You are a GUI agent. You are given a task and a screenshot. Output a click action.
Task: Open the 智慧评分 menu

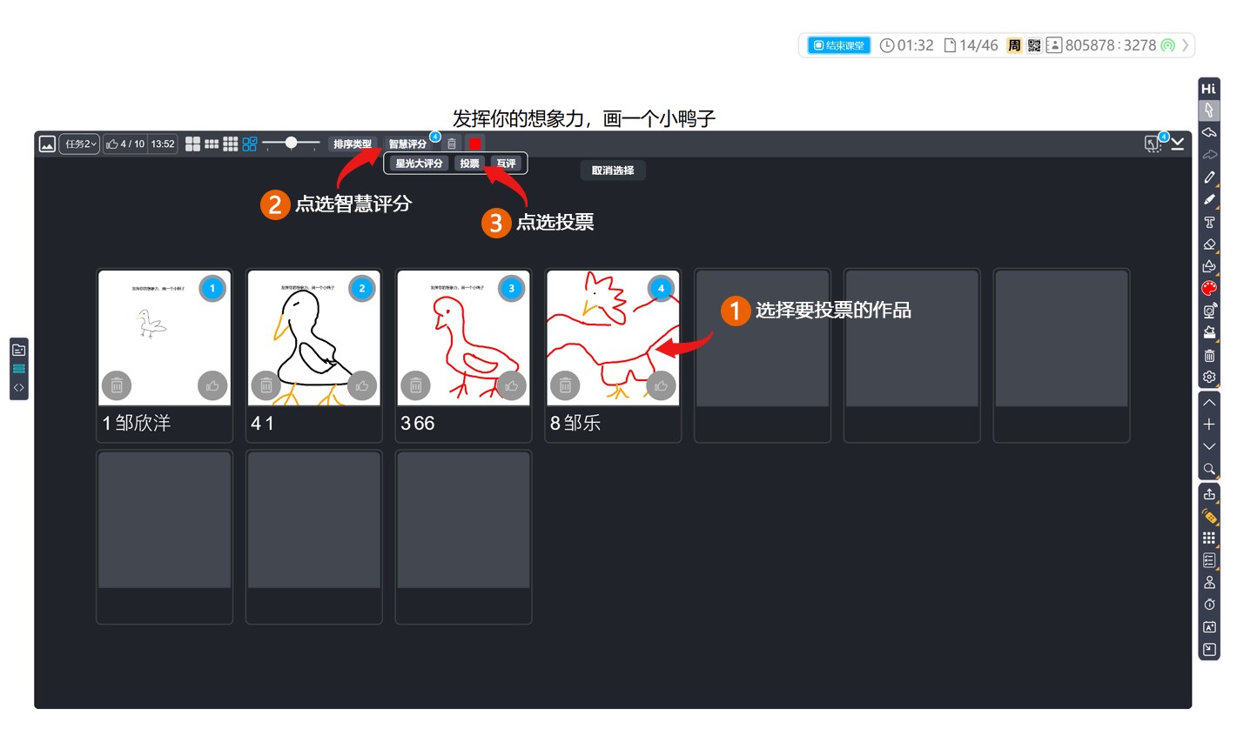(407, 144)
